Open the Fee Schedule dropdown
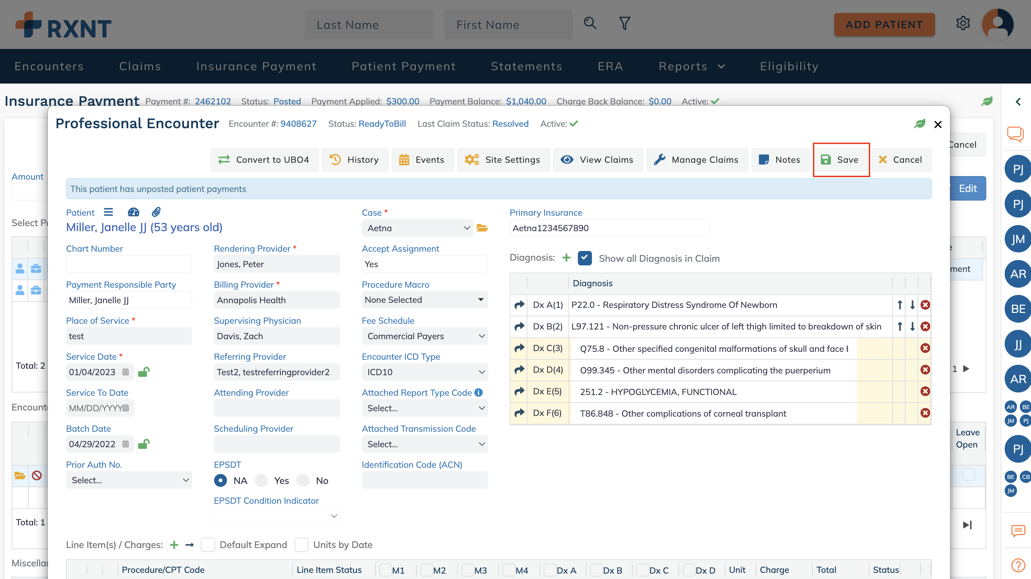The width and height of the screenshot is (1031, 579). point(425,336)
